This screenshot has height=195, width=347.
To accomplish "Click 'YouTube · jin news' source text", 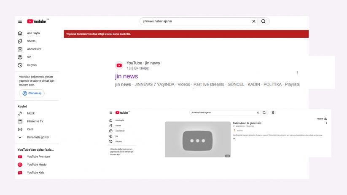I will coord(143,63).
